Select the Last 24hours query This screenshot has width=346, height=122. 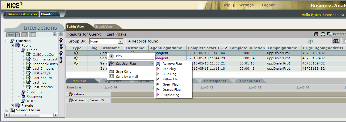coord(43,69)
